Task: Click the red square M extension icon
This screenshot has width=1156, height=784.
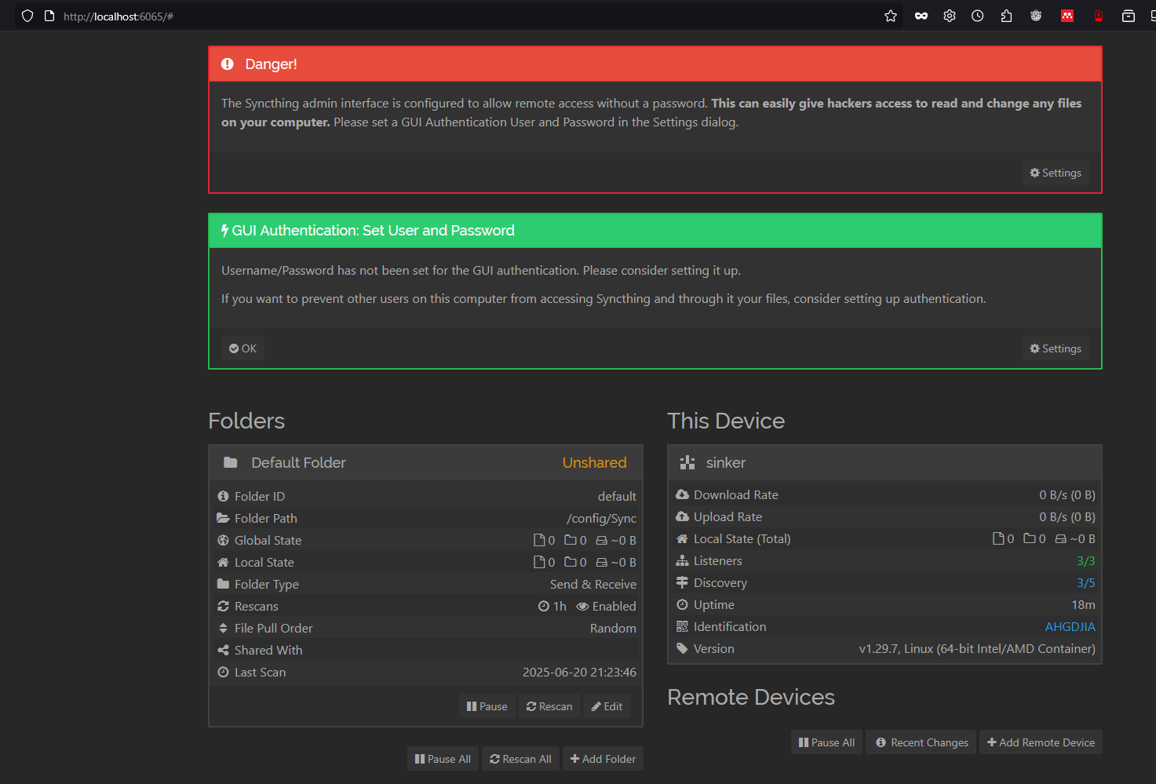Action: click(x=1067, y=16)
